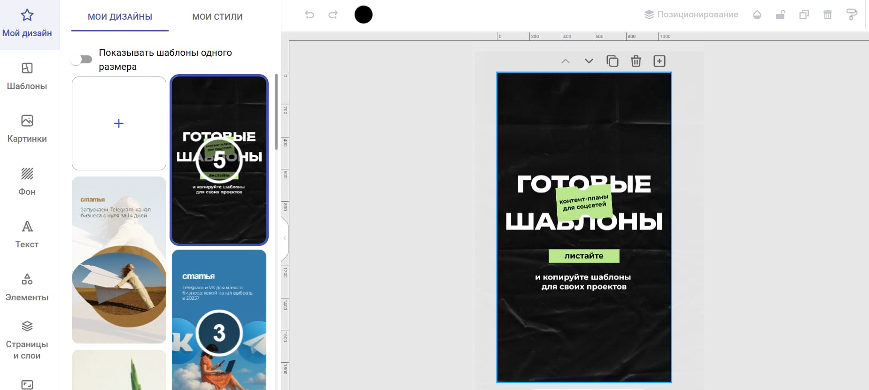869x390 pixels.
Task: Open Шаблоны section in sidebar
Action: [x=27, y=76]
